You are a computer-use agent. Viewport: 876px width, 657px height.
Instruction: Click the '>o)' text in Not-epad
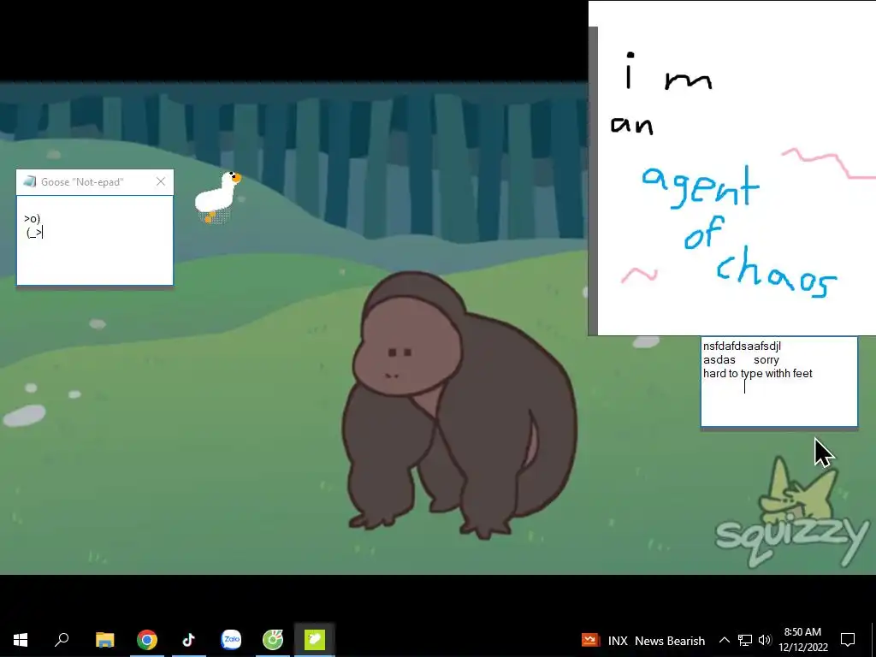(32, 218)
